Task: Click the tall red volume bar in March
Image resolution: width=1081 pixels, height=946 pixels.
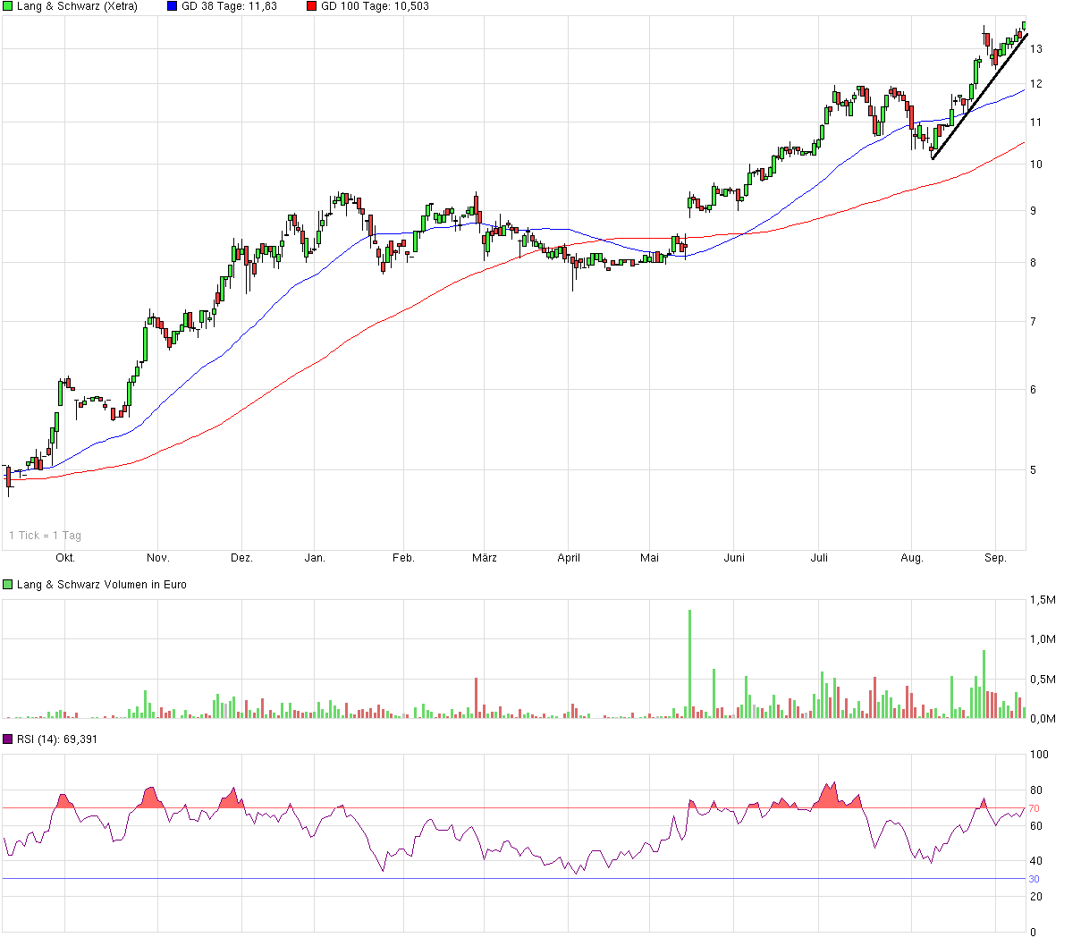Action: pos(477,697)
